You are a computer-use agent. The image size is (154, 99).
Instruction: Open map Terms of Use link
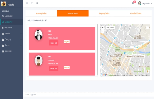137,75
